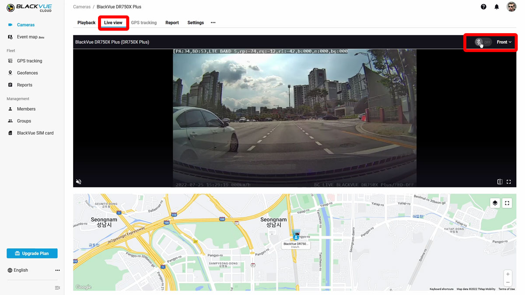The height and width of the screenshot is (295, 525).
Task: Open the overflow tabs ellipsis menu
Action: point(213,23)
